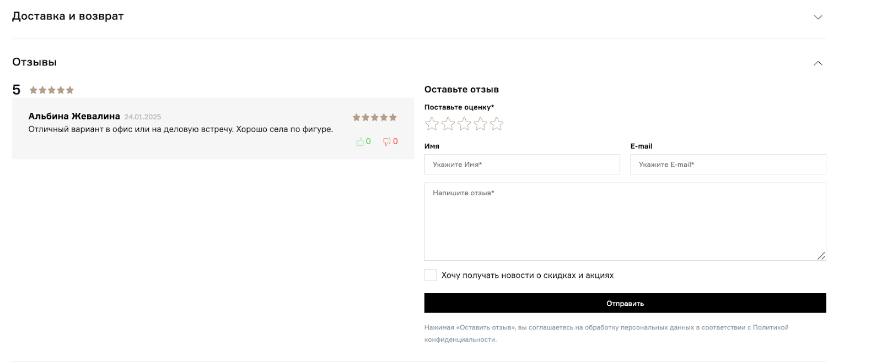Rate four stars in Поставьте оценку
882x362 pixels.
pyautogui.click(x=481, y=124)
